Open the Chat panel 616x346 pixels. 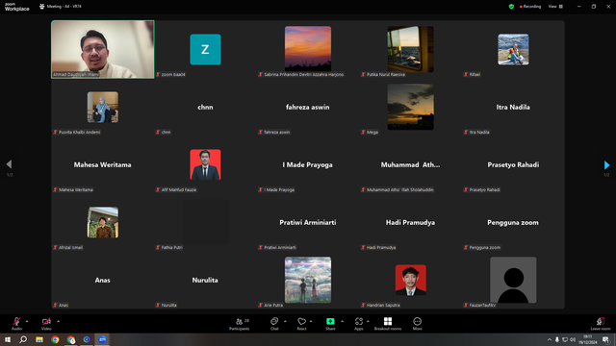pyautogui.click(x=274, y=324)
